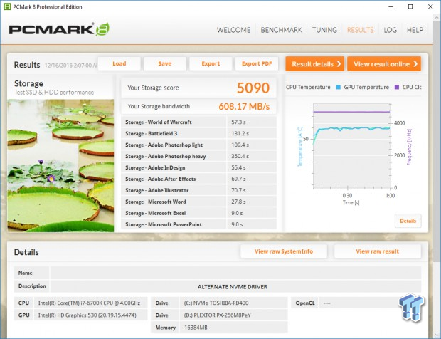Image resolution: width=441 pixels, height=339 pixels.
Task: Select the Storage - Microsoft PowerPoint row
Action: 199,224
